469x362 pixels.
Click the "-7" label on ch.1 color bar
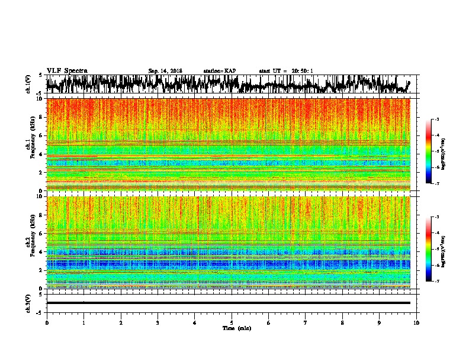coord(437,183)
